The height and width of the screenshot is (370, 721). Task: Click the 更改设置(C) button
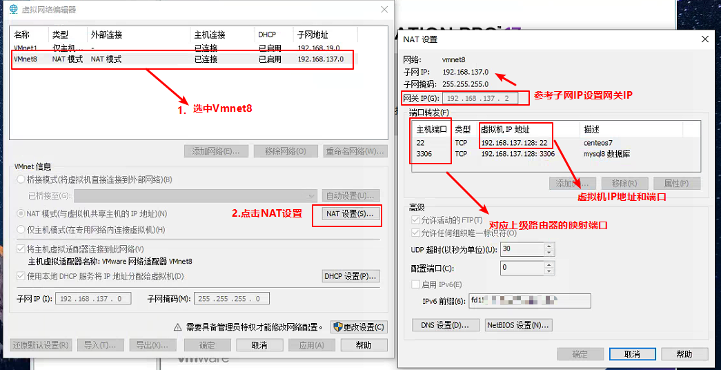tap(359, 327)
